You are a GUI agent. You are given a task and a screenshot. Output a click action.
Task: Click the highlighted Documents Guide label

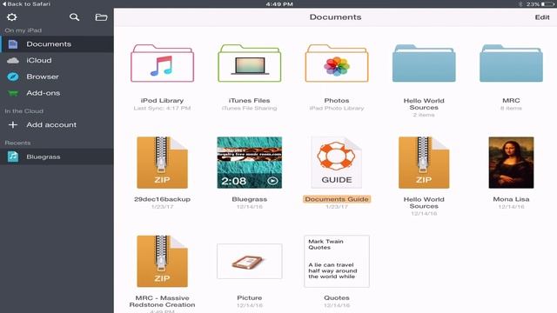coord(337,199)
